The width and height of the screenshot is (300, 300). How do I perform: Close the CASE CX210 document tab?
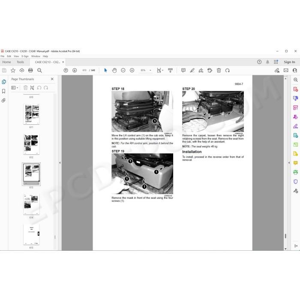click(63, 62)
